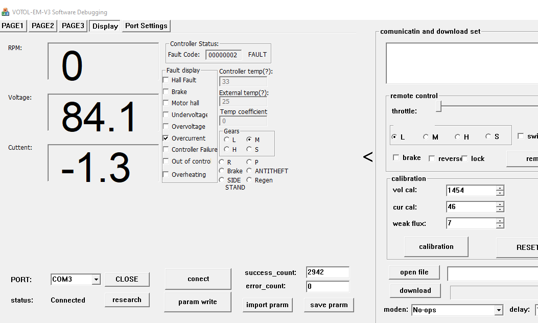This screenshot has width=538, height=323.
Task: Click the throttle slider handle
Action: coord(438,106)
